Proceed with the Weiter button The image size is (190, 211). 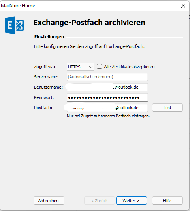tap(131, 201)
